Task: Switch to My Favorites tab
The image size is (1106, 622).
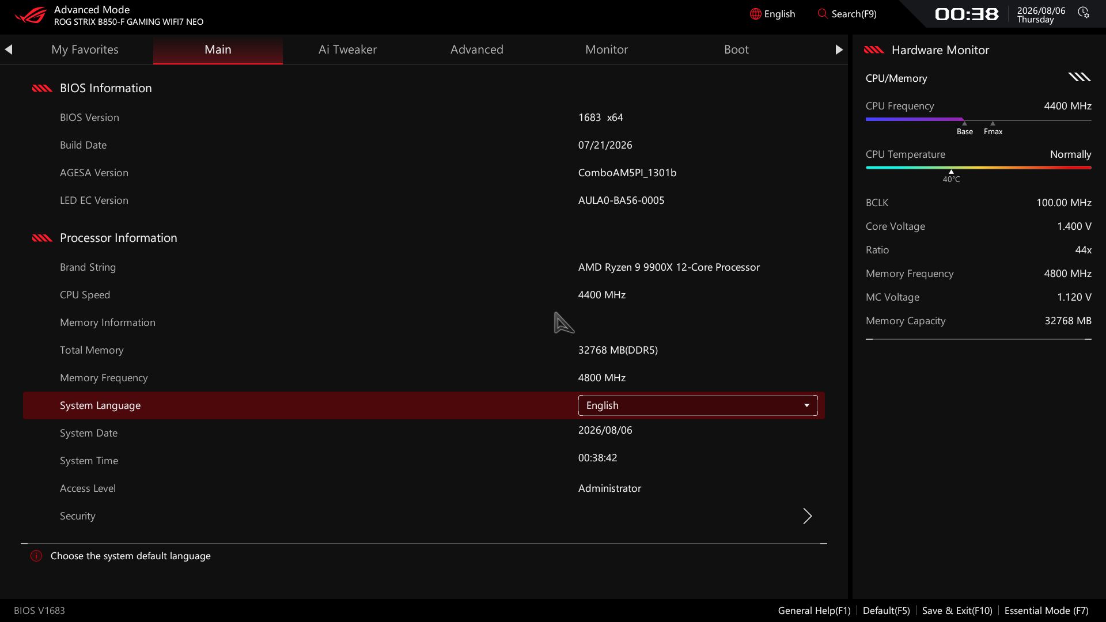Action: tap(85, 50)
